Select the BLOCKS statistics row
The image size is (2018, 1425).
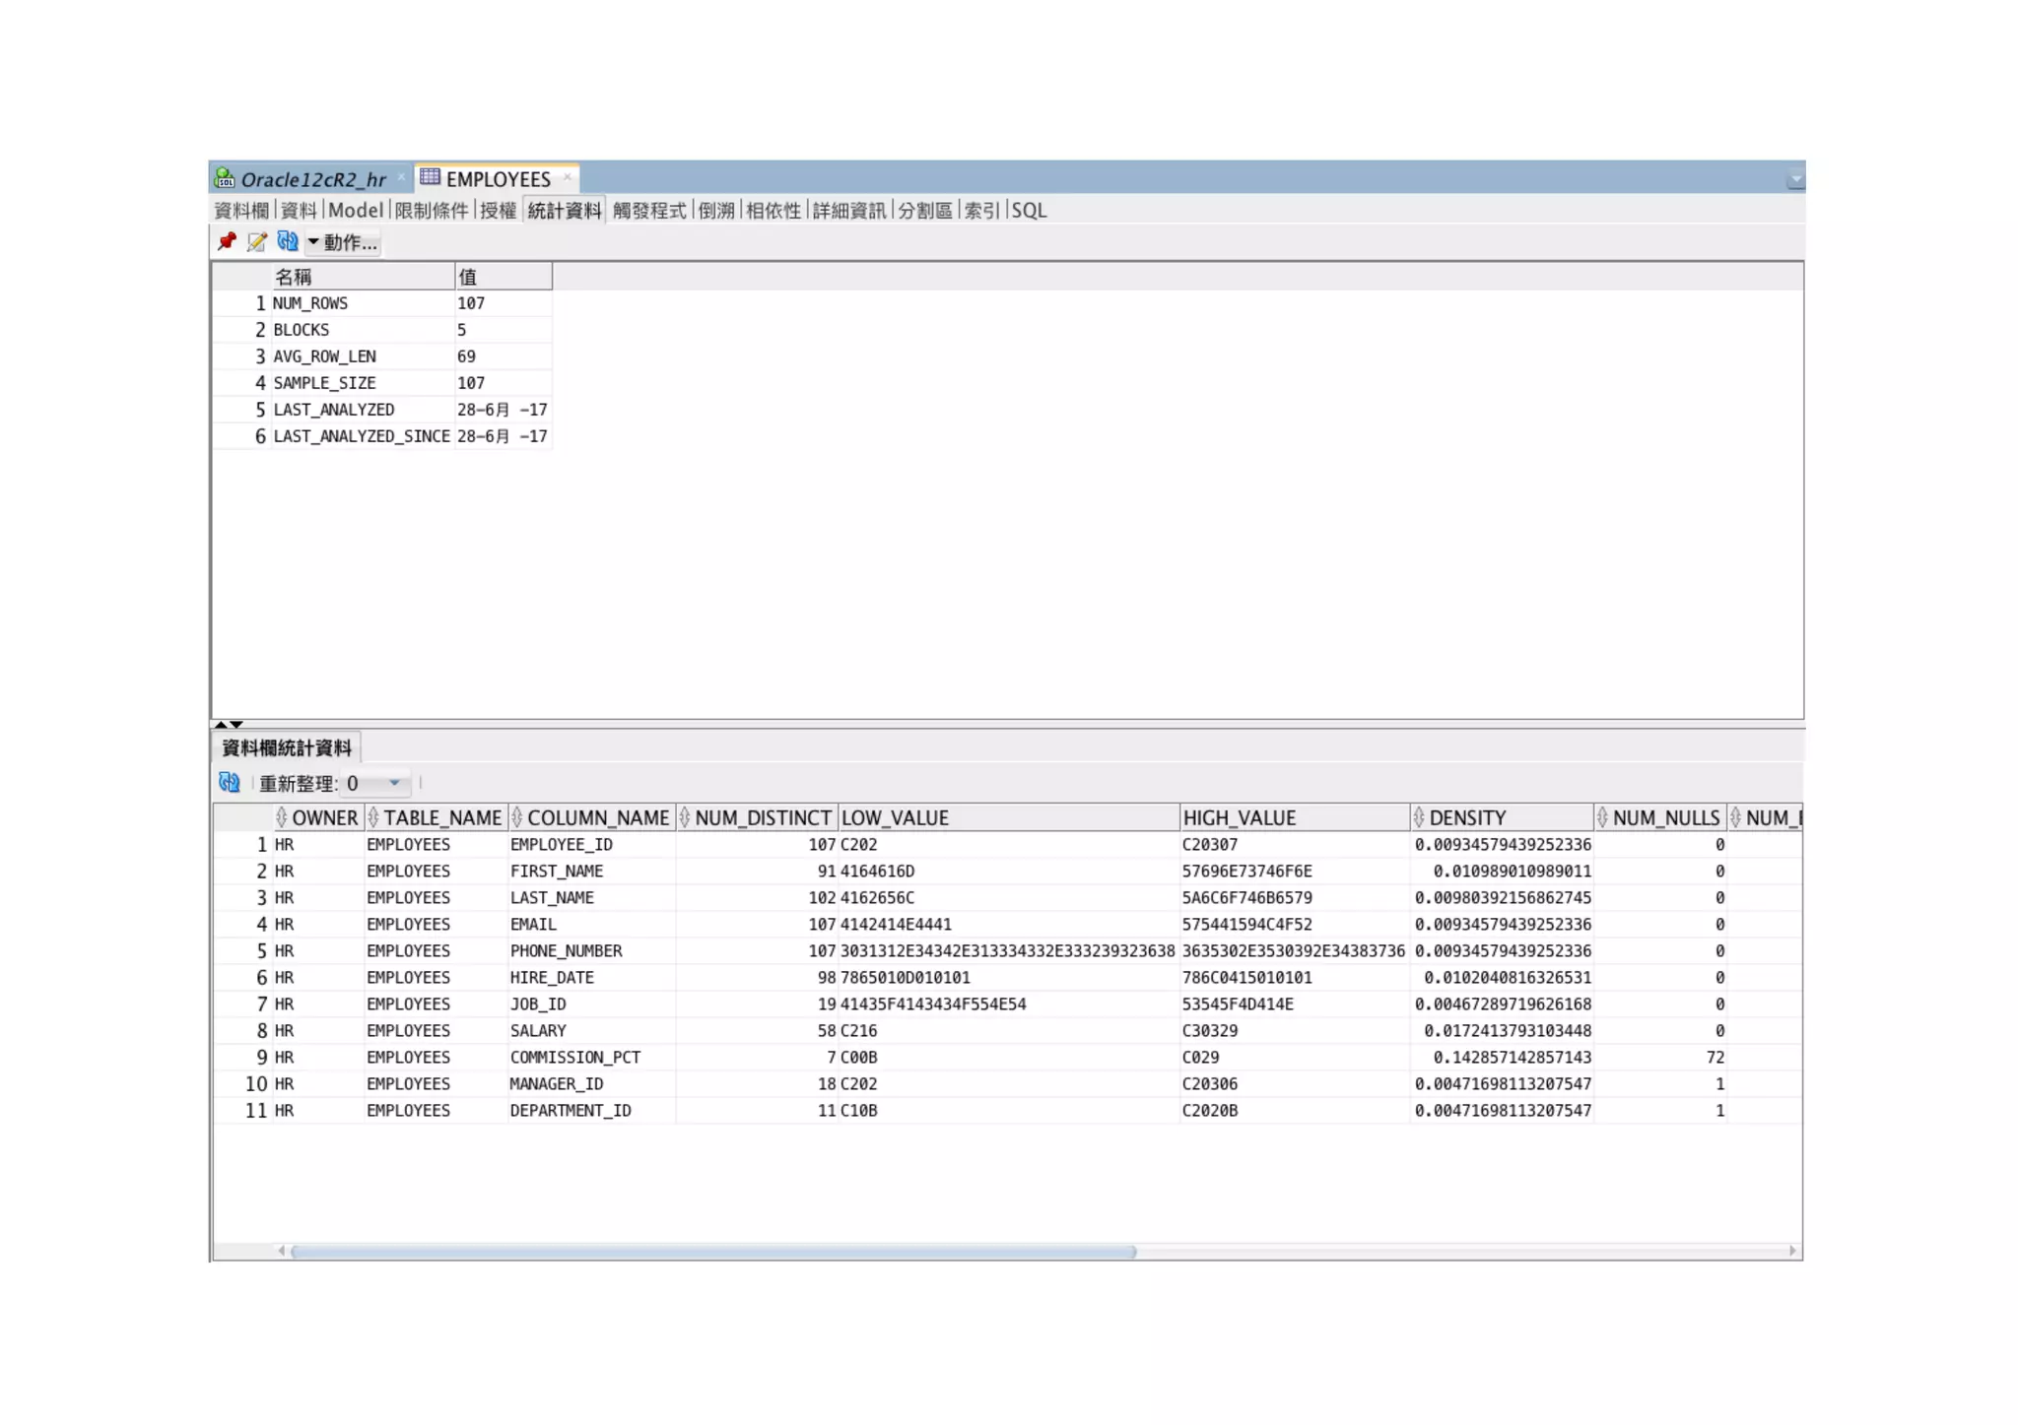(x=382, y=330)
